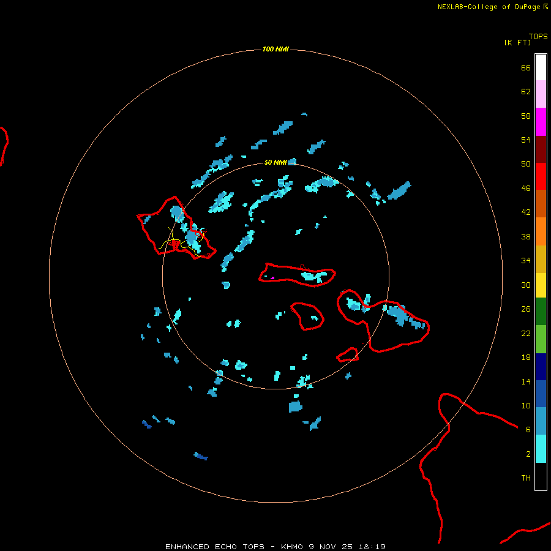Select the gold legend color band
551x551 pixels.
(541, 259)
